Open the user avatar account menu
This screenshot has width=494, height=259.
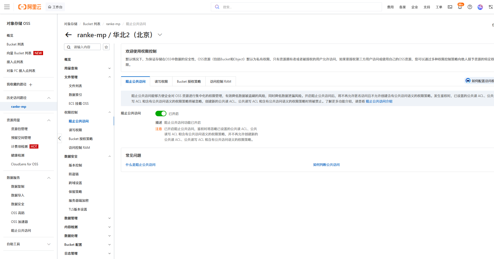(480, 7)
